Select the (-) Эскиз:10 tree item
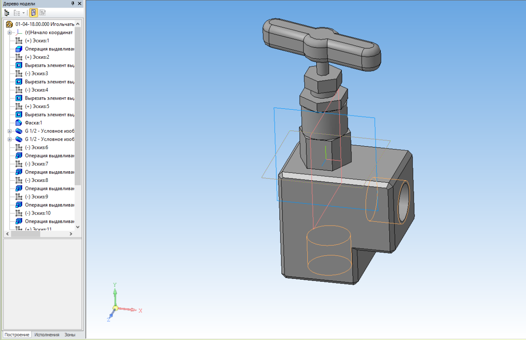 (37, 213)
